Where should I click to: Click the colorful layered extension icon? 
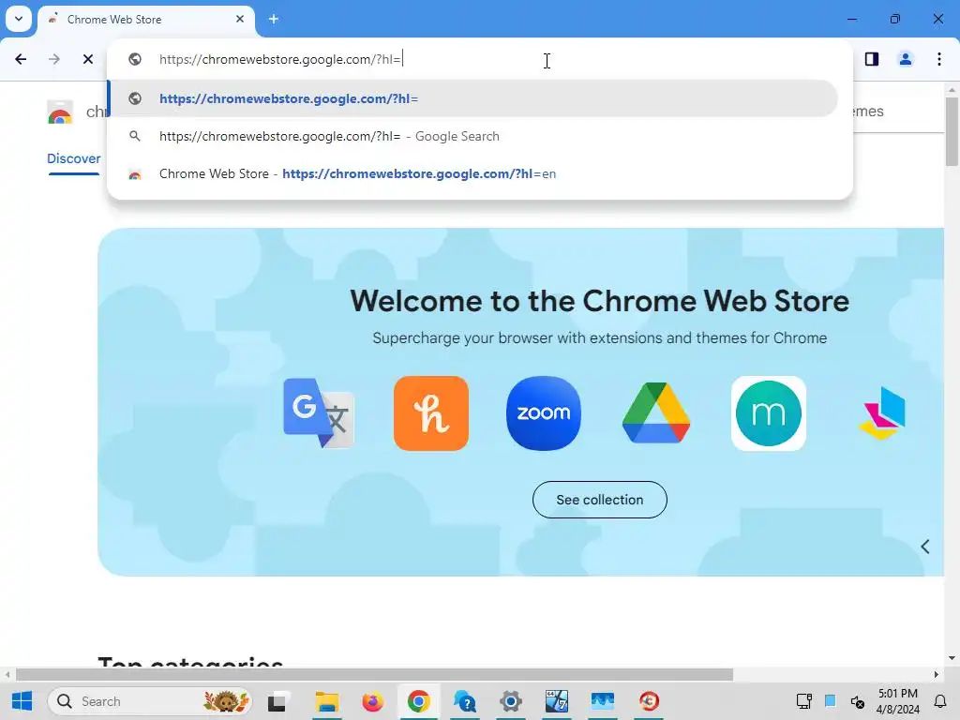(881, 413)
